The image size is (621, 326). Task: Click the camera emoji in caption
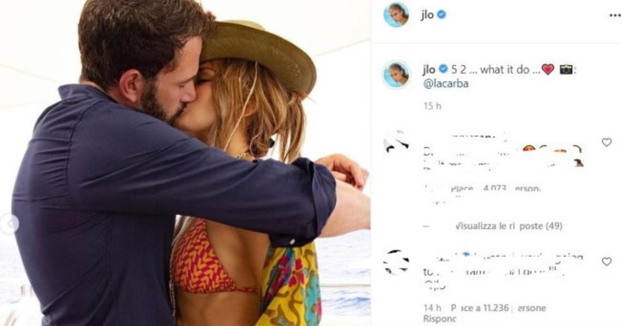click(566, 69)
